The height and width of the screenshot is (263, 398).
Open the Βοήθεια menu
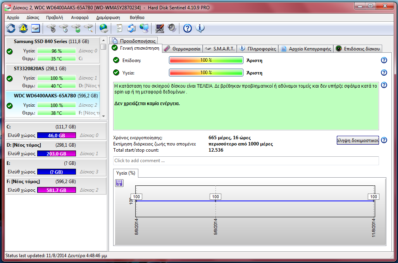(137, 17)
